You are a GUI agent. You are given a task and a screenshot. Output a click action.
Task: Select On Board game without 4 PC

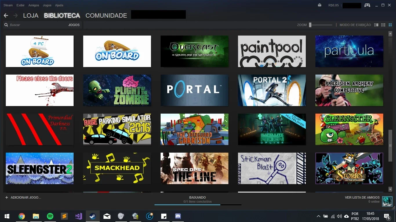[117, 51]
